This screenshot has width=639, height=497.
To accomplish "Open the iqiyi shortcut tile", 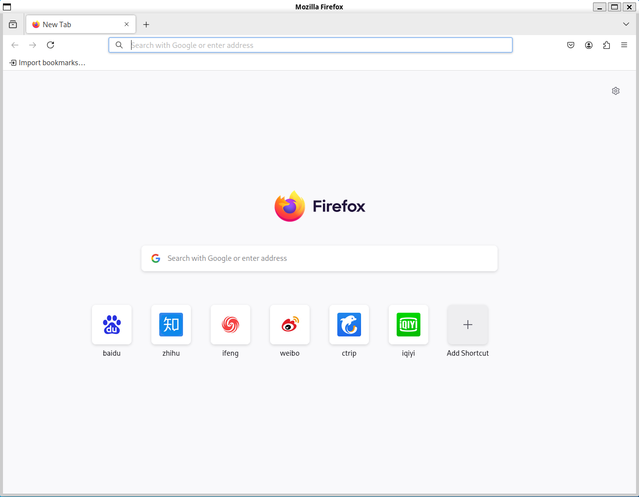I will click(409, 325).
